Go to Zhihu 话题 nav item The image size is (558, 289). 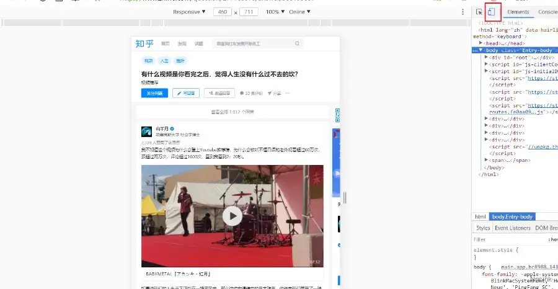point(198,44)
